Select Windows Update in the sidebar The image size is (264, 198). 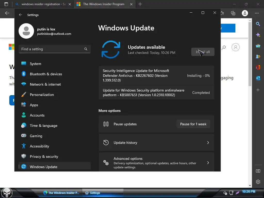click(x=55, y=167)
